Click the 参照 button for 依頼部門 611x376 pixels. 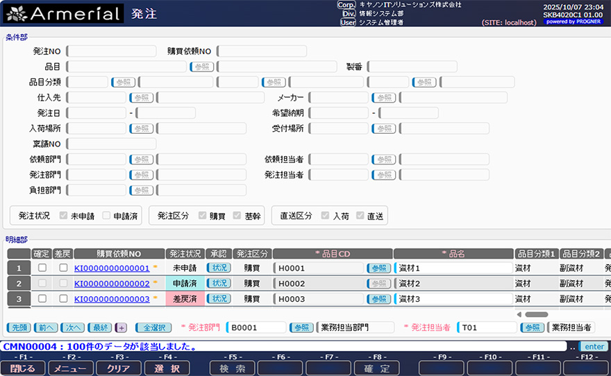pyautogui.click(x=142, y=159)
